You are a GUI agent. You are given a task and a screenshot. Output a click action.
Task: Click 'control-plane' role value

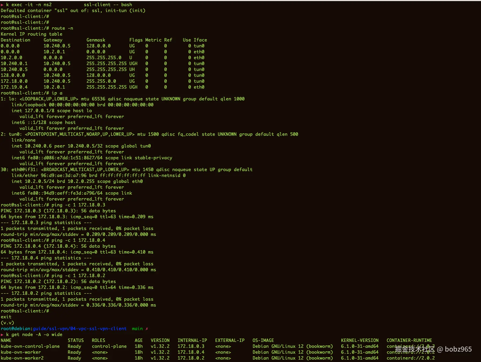(109, 346)
